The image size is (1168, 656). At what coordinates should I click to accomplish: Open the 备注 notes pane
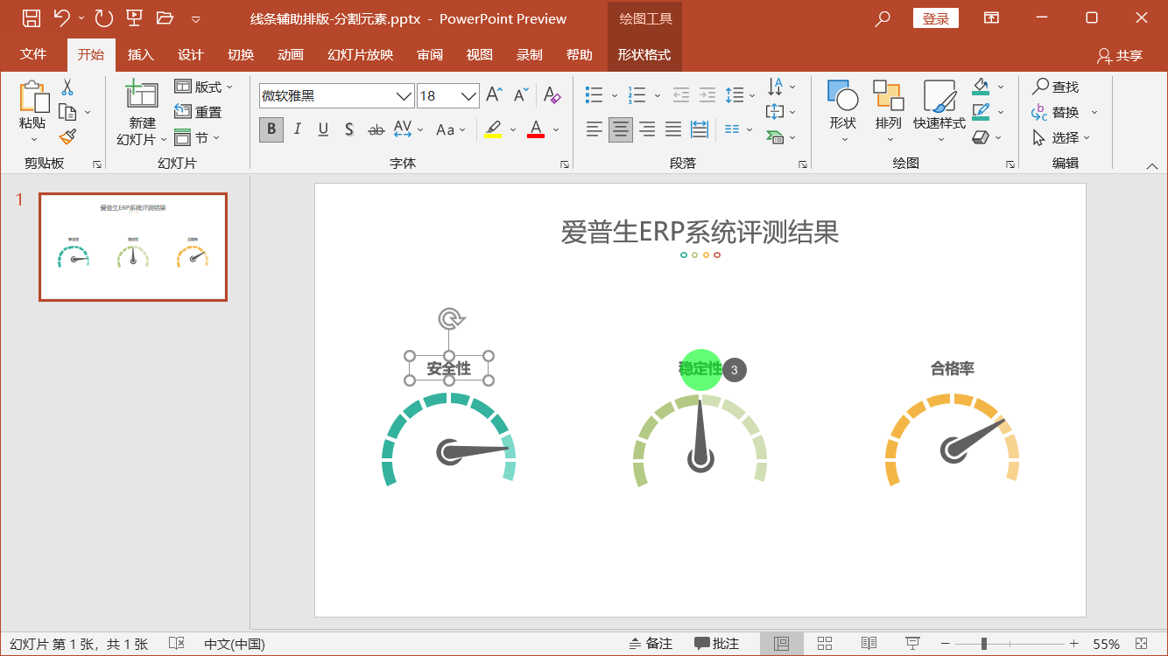[651, 644]
